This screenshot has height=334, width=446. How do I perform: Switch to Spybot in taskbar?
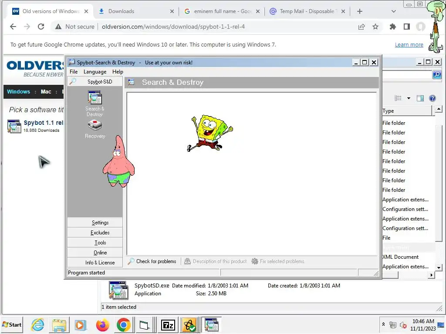coord(211,324)
